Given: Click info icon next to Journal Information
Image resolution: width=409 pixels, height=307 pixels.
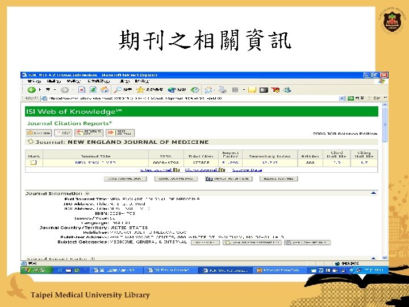Looking at the screenshot, I should 87,193.
